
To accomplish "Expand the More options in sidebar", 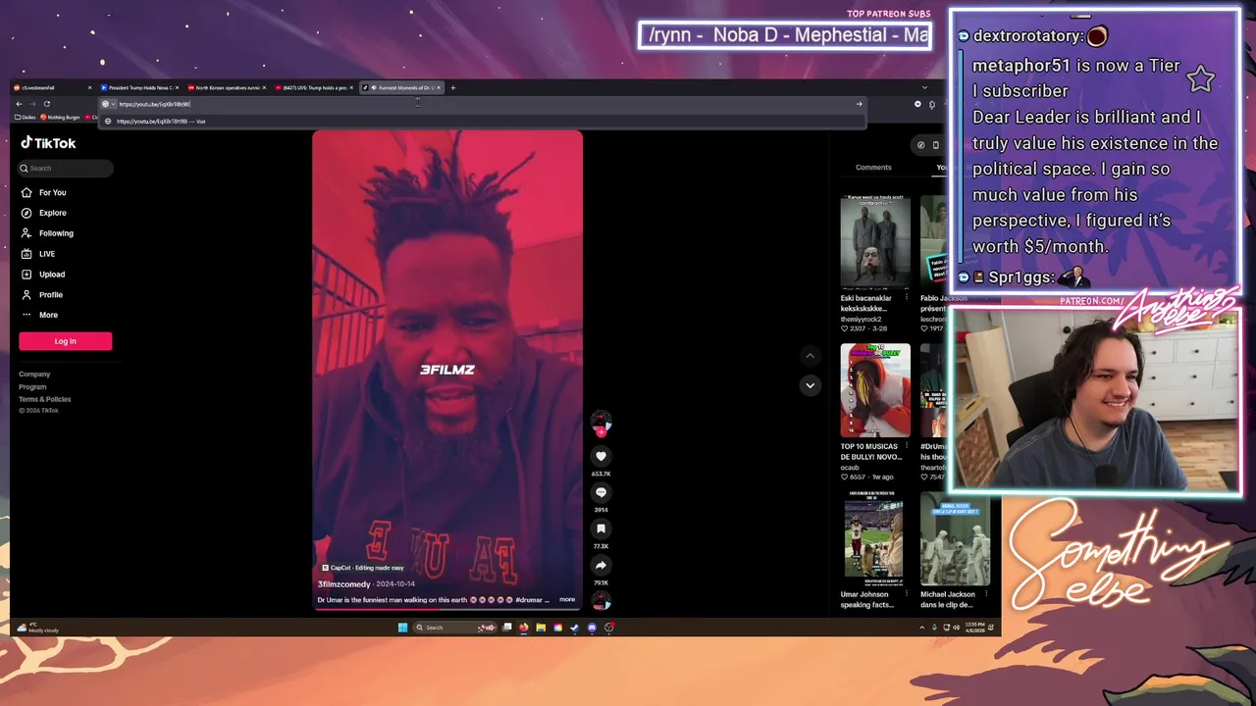I will coord(40,315).
